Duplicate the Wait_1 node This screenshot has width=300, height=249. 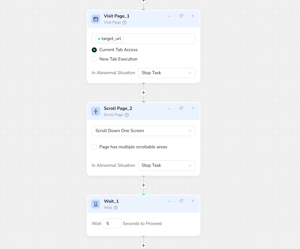pos(181,201)
